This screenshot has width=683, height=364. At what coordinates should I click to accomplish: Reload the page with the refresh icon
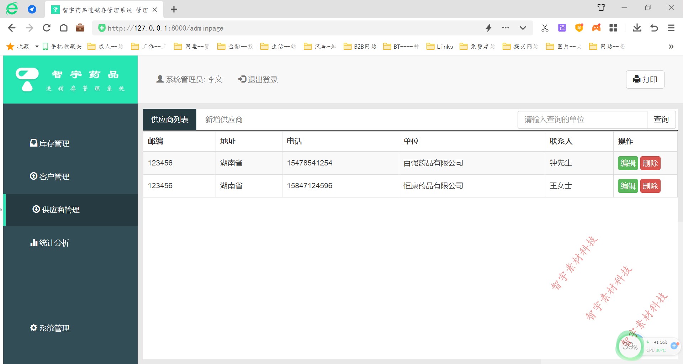coord(47,28)
